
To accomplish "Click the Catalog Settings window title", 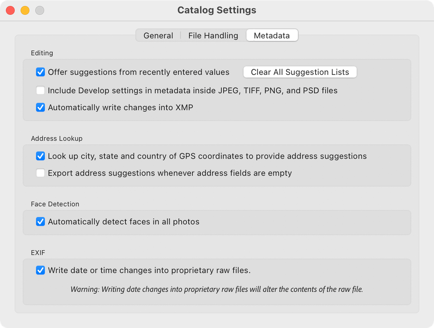I will pos(217,10).
